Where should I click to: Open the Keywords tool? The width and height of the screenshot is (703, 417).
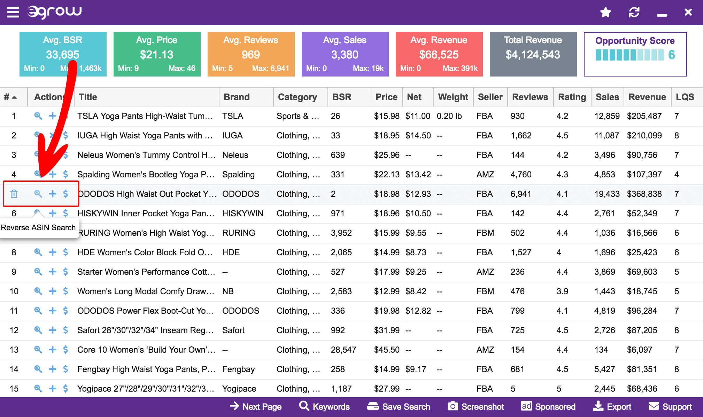[x=324, y=407]
